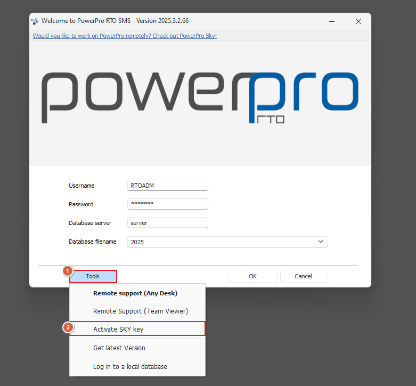Cancel the login dialog
This screenshot has height=386, width=416.
click(304, 276)
